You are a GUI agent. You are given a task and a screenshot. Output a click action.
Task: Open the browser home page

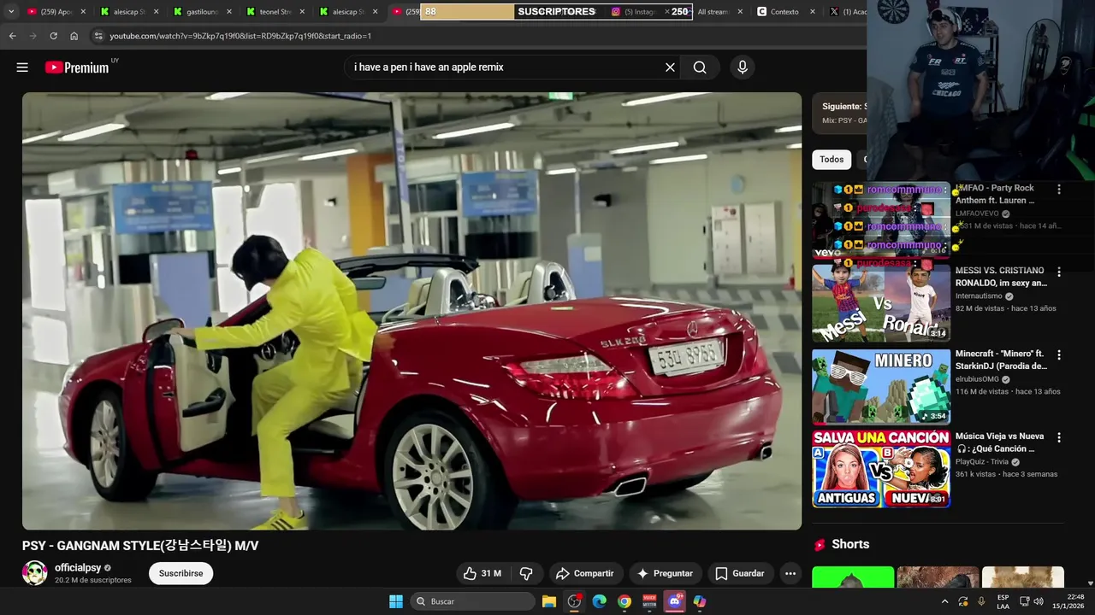(x=74, y=36)
